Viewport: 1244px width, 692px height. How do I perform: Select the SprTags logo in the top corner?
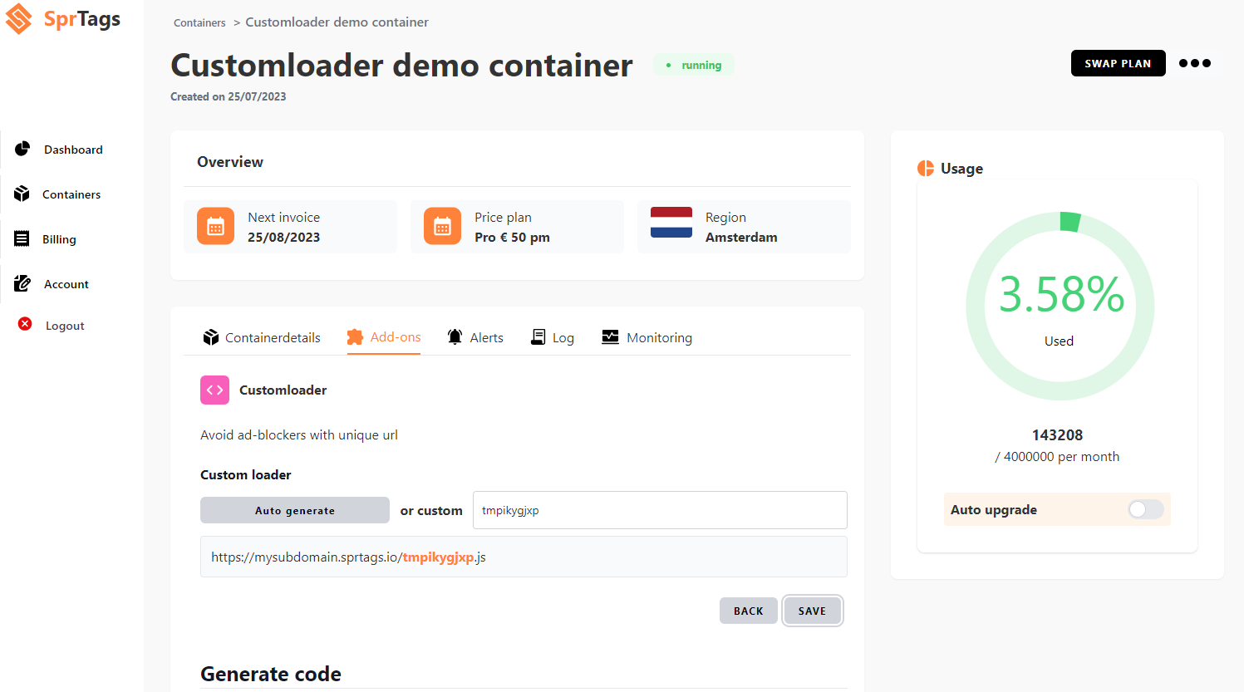coord(62,18)
